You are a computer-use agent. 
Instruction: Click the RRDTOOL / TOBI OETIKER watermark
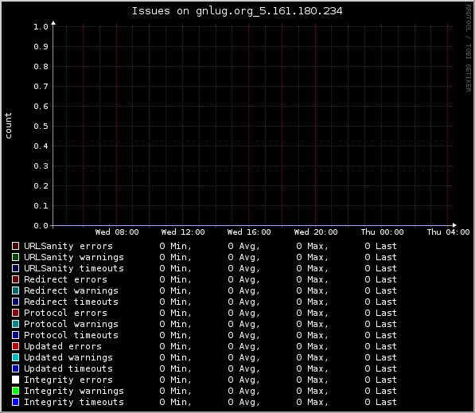pyautogui.click(x=469, y=49)
